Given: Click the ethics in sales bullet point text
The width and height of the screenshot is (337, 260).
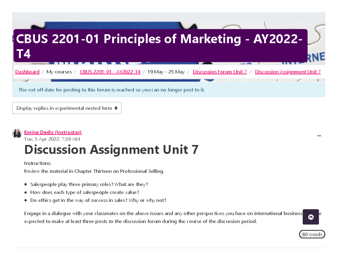Looking at the screenshot, I should click(x=98, y=200).
